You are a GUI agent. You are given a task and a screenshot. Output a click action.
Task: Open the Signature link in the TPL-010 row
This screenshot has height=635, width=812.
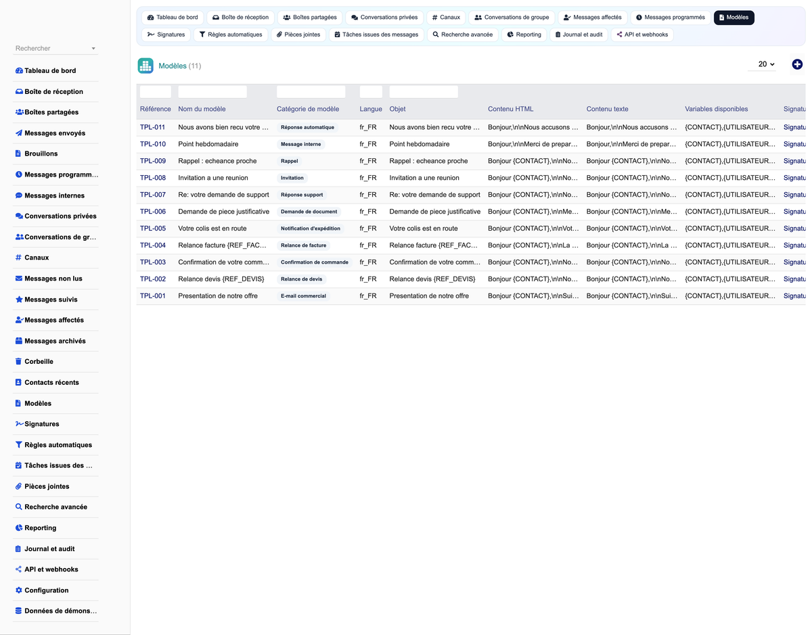(x=795, y=144)
